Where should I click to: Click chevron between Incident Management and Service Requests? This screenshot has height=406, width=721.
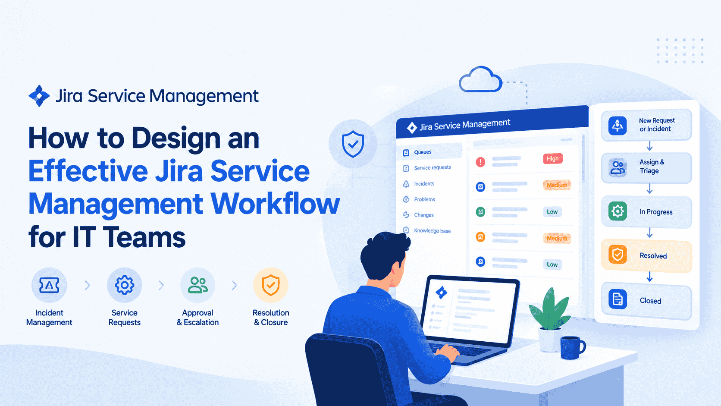[88, 285]
